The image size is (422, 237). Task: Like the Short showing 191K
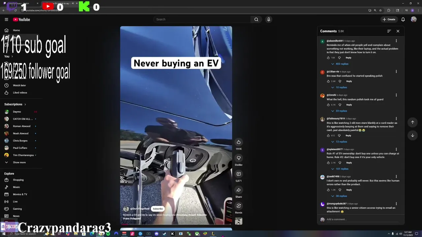[x=239, y=142]
